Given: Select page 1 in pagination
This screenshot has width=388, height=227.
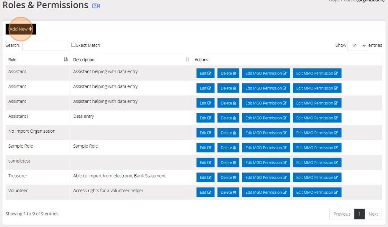Looking at the screenshot, I should pos(359,214).
